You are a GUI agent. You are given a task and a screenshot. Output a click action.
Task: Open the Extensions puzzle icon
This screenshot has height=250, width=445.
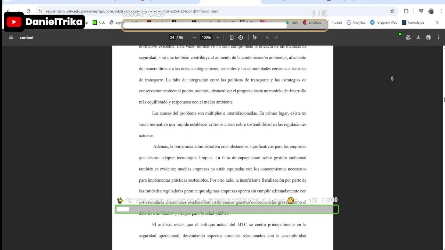pos(406,11)
